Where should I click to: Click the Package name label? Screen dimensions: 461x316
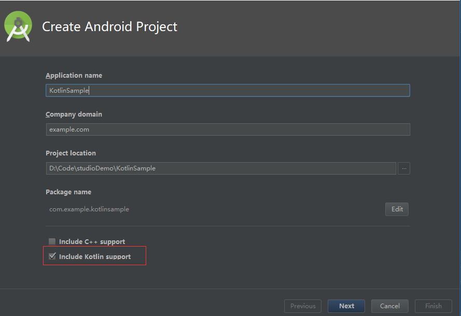pos(68,192)
